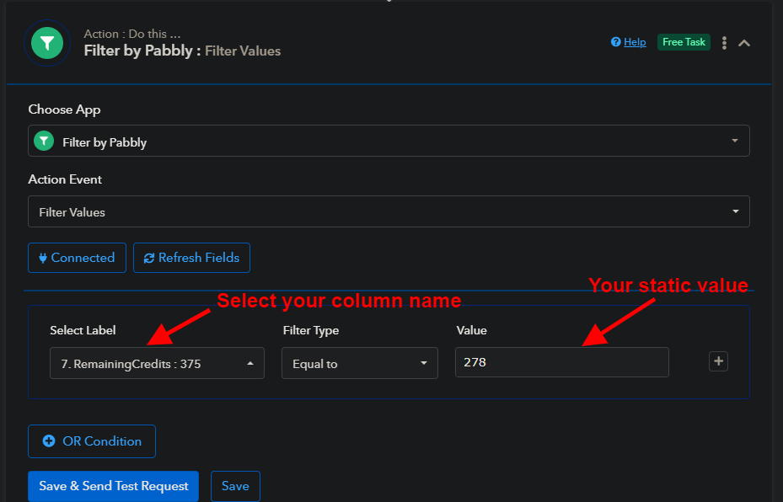783x502 pixels.
Task: Add an OR Condition
Action: (92, 441)
